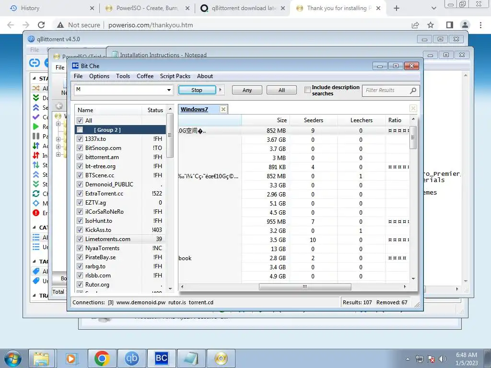Uncheck the 1337x.to checkbox
Image resolution: width=491 pixels, height=368 pixels.
pyautogui.click(x=80, y=138)
